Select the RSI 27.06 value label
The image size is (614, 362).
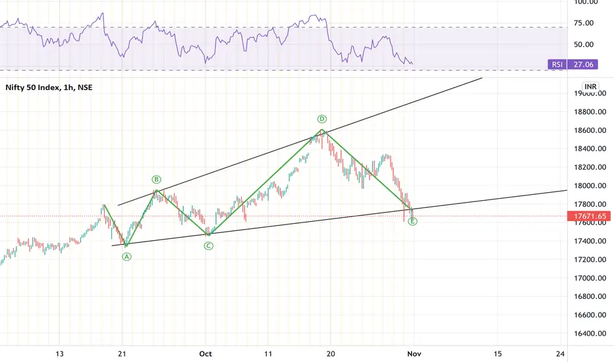(x=573, y=65)
